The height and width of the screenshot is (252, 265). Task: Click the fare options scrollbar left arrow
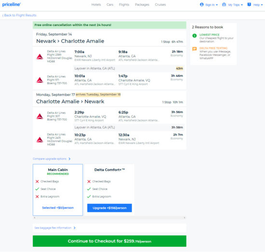click(35, 217)
